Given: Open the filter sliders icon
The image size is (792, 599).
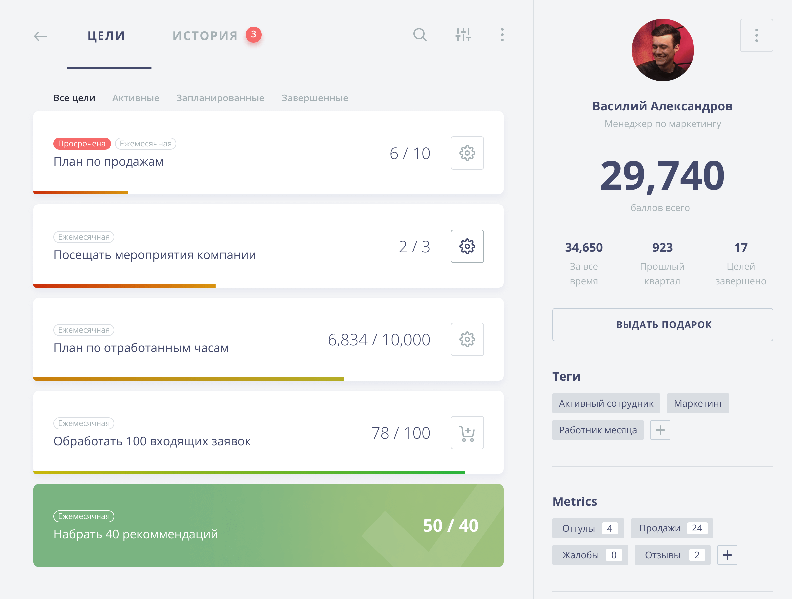Looking at the screenshot, I should [x=463, y=35].
